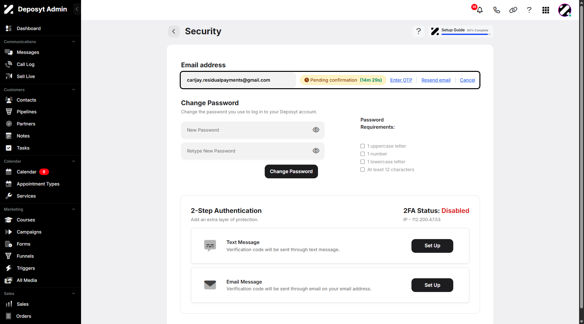Tick the 1 uppercase letter checkbox

362,146
